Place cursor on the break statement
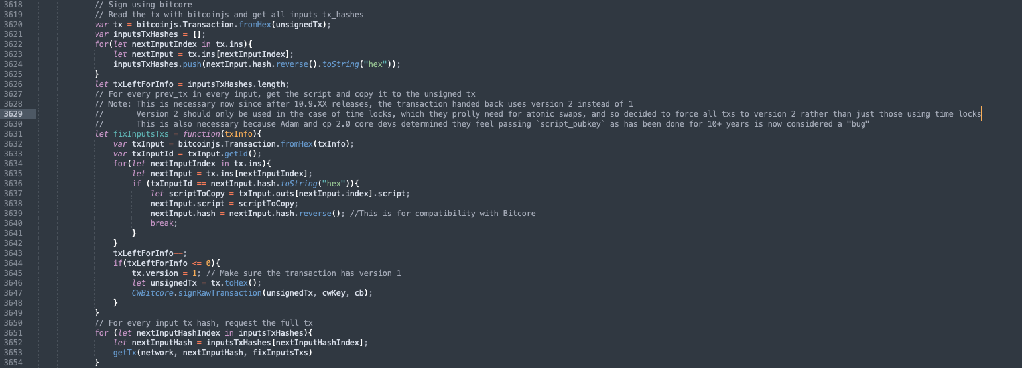Screen dimensions: 1022x368 162,223
